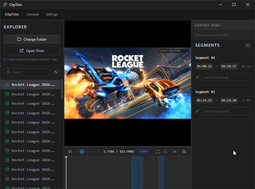This screenshot has height=189, width=255.
Task: Select the second segment region on timeline
Action: pos(161,173)
